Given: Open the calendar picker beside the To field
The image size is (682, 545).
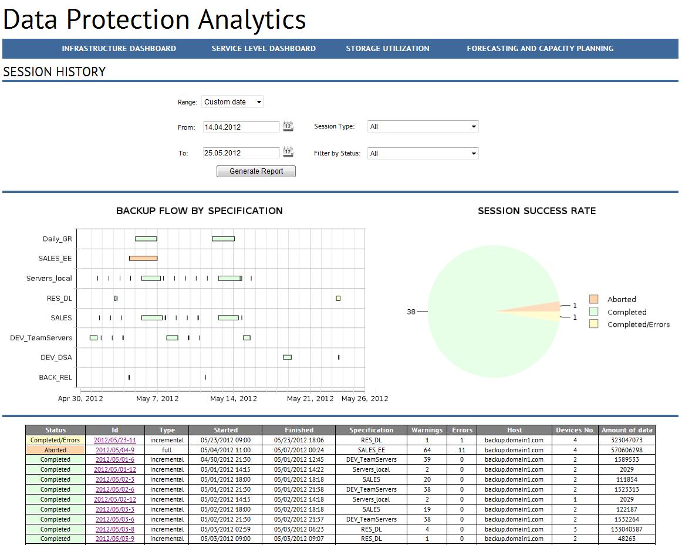Looking at the screenshot, I should tap(288, 151).
